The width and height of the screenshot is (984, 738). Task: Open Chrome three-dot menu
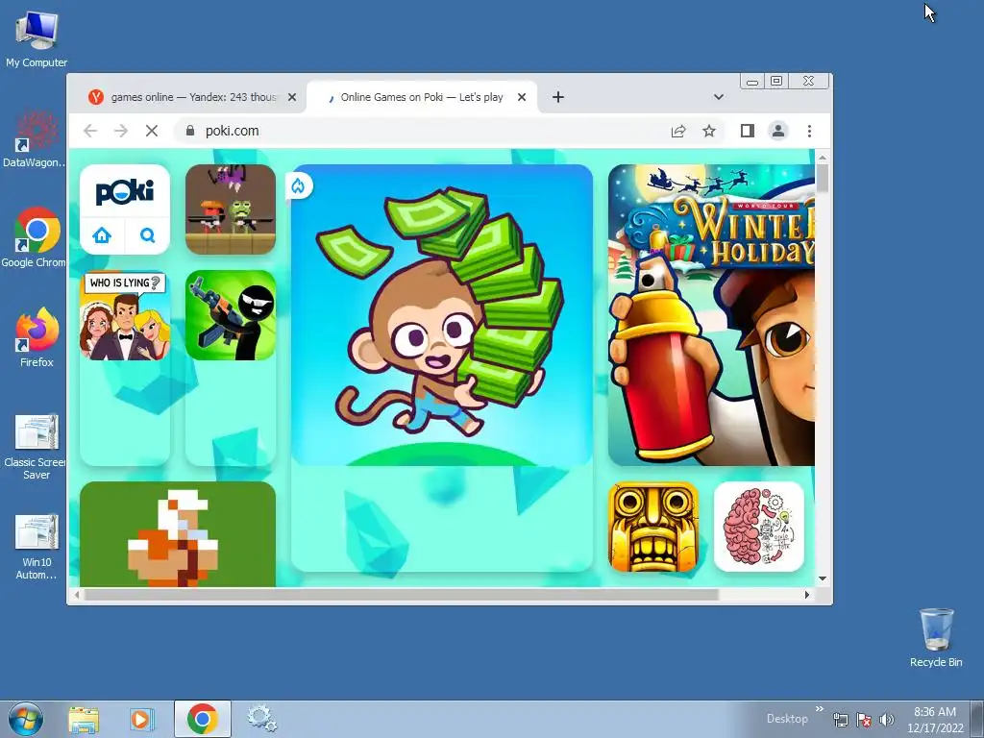pos(809,131)
